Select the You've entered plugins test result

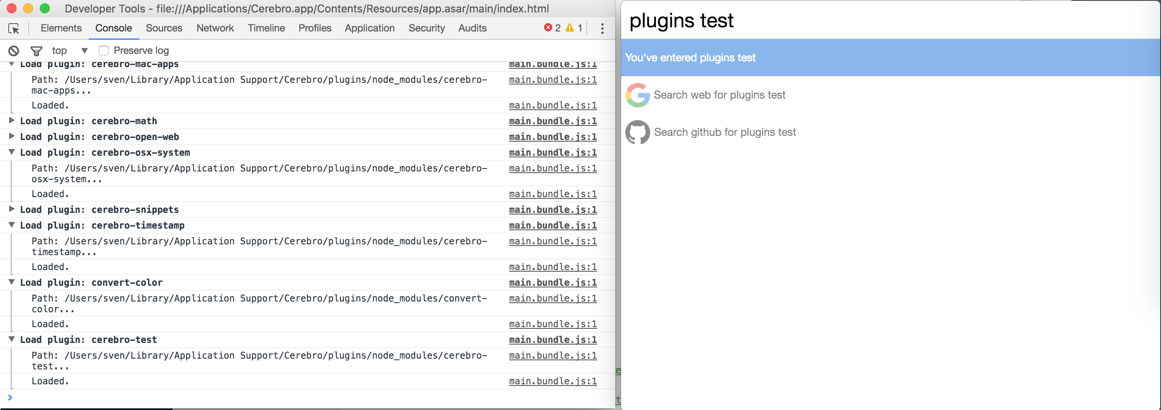pos(891,58)
